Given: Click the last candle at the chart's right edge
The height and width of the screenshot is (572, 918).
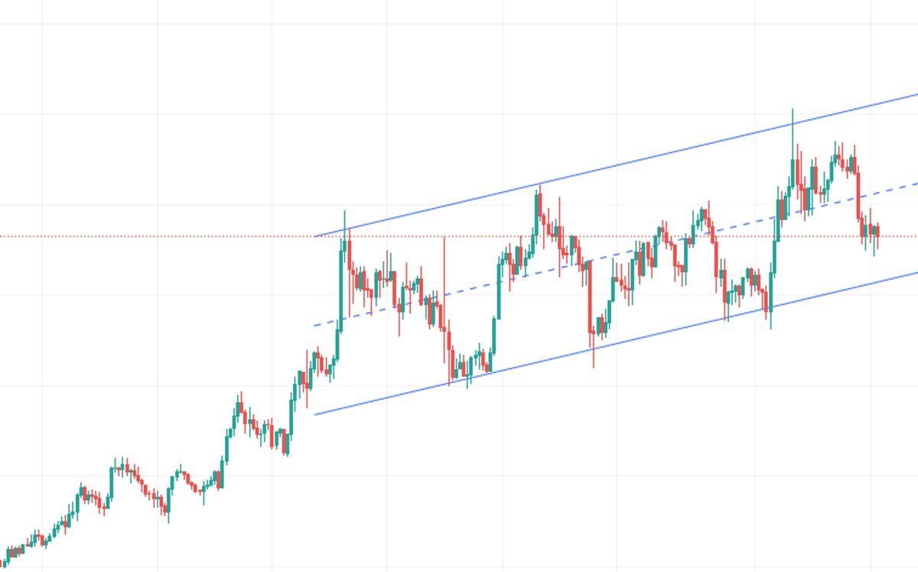Looking at the screenshot, I should 878,232.
